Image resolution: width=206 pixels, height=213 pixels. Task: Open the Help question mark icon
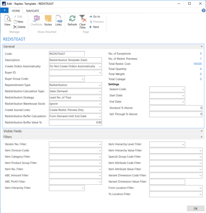coord(203,10)
